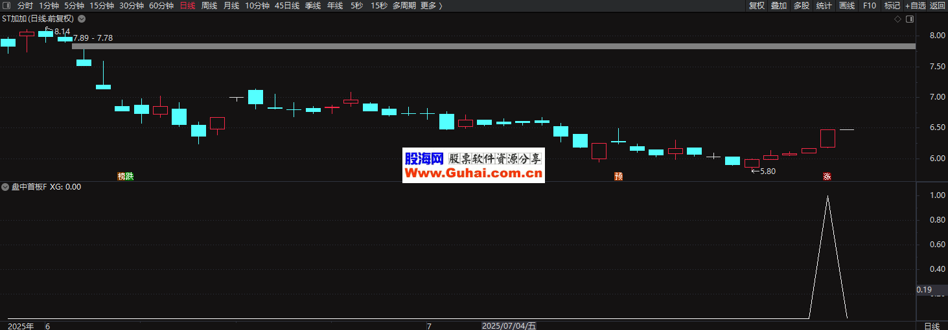Switch to 年线 period

point(335,5)
